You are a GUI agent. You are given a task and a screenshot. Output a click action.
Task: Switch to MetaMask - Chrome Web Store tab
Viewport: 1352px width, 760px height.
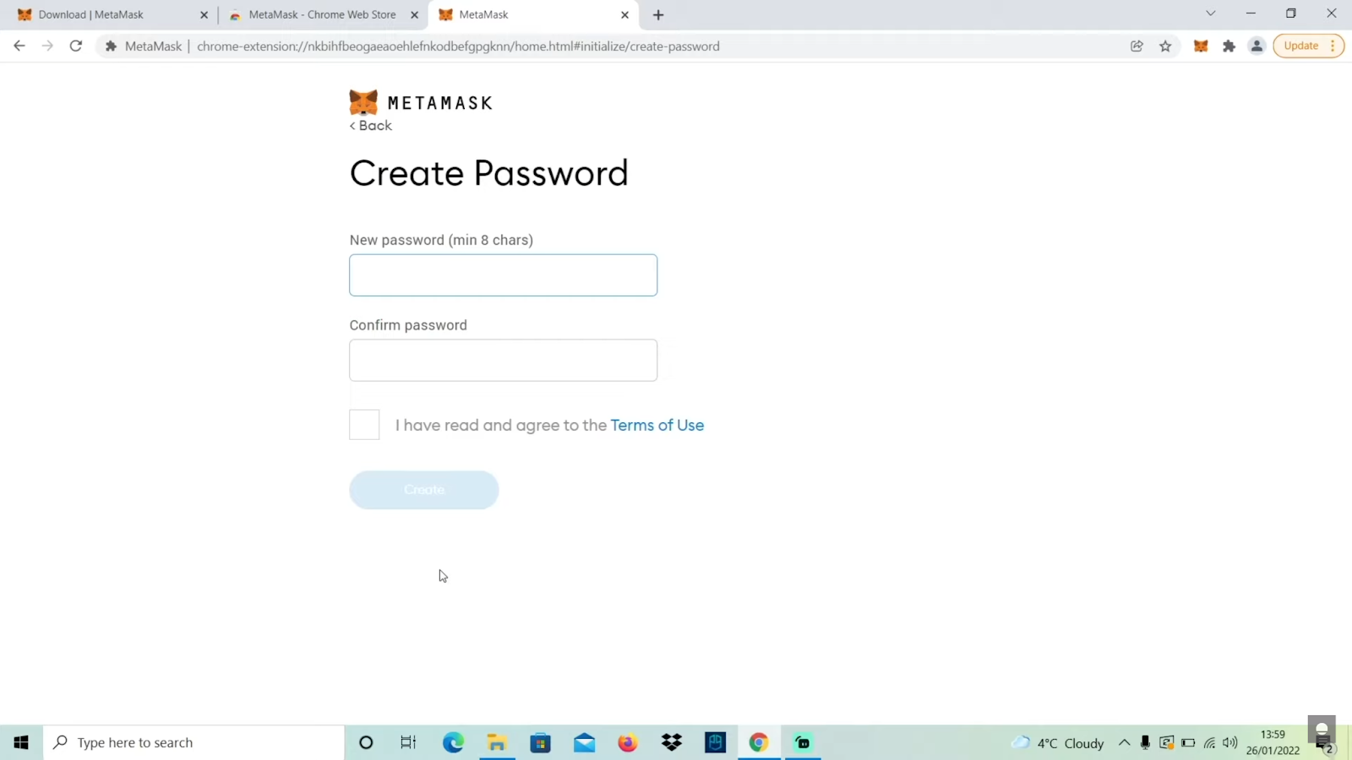[x=324, y=14]
